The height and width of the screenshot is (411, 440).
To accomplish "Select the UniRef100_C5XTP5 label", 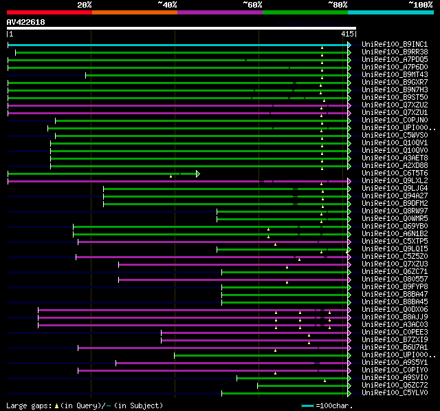I will (x=395, y=242).
